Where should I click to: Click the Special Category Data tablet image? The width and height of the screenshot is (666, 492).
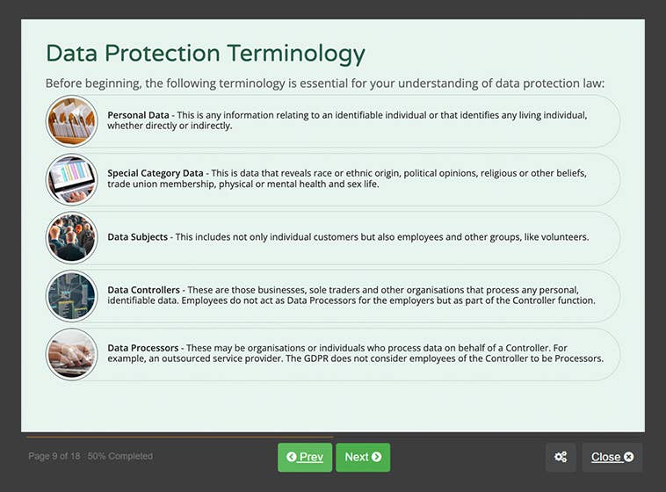[x=71, y=179]
